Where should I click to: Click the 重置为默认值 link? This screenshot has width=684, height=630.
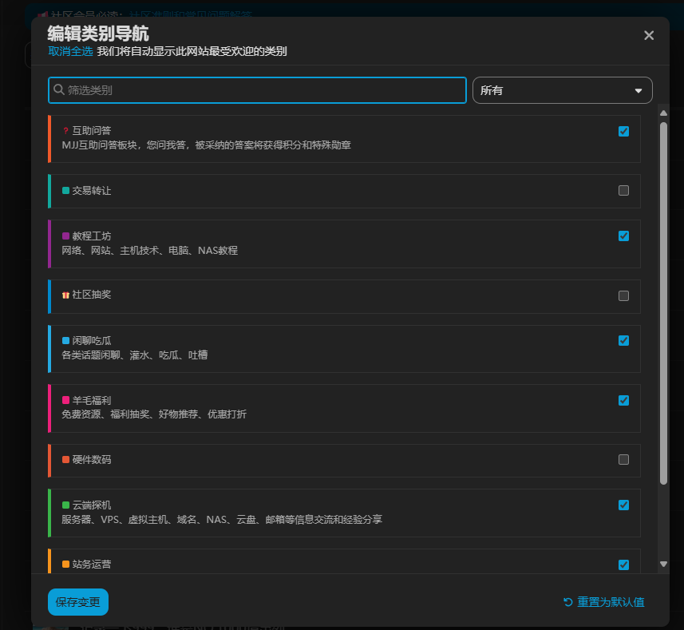point(611,602)
